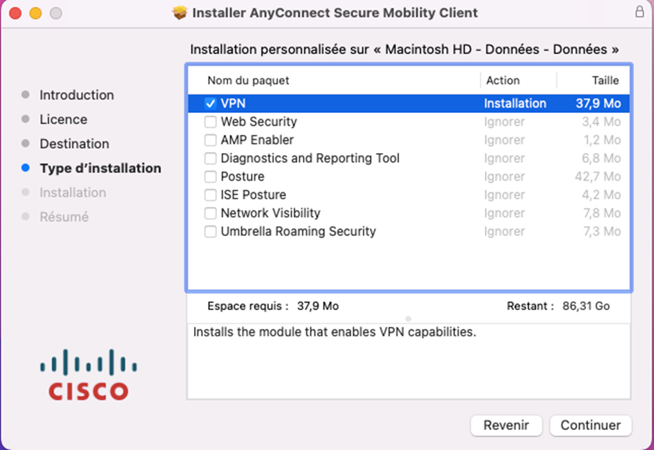Click the Posture size 42,7 Mo

tap(598, 177)
